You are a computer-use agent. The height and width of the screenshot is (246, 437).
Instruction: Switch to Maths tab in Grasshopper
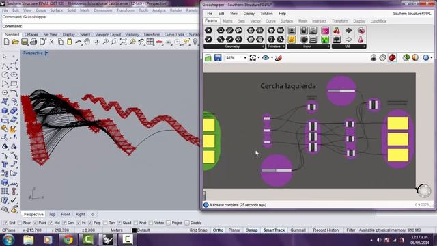click(x=227, y=21)
